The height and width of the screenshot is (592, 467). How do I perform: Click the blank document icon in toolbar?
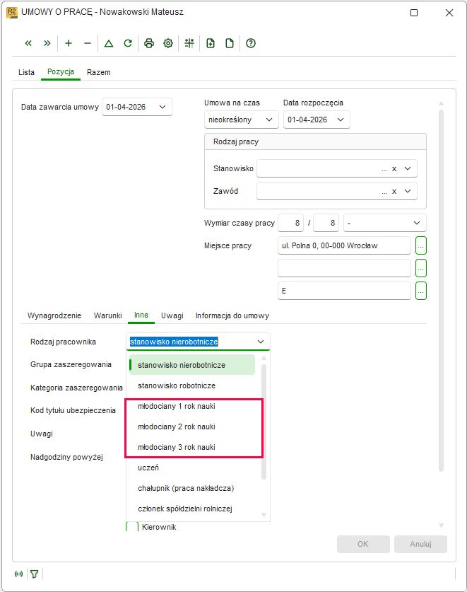point(230,43)
